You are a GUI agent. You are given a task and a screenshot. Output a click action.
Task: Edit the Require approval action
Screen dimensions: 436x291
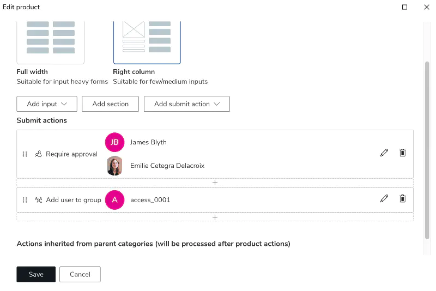click(x=384, y=153)
